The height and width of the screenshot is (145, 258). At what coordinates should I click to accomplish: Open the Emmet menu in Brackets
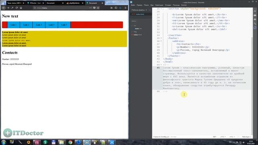(x=184, y=5)
